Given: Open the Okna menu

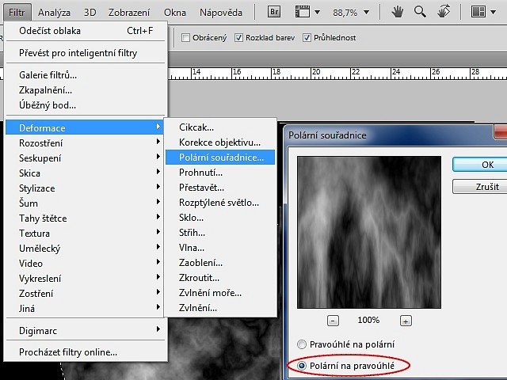Looking at the screenshot, I should pyautogui.click(x=174, y=13).
